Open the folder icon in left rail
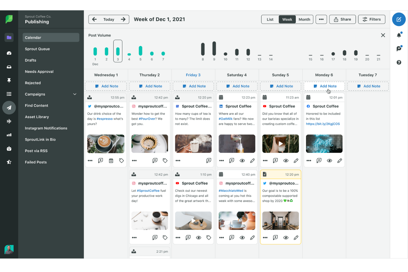Screen dimensions: 408x272 pyautogui.click(x=9, y=37)
